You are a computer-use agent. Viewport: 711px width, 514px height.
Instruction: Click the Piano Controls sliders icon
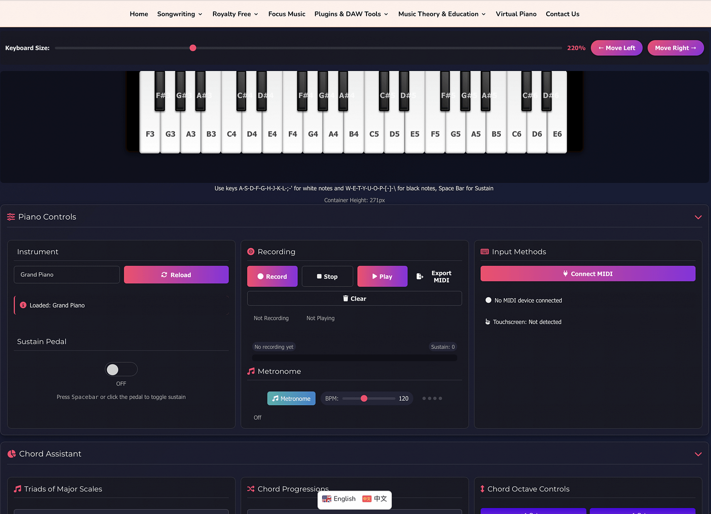11,217
